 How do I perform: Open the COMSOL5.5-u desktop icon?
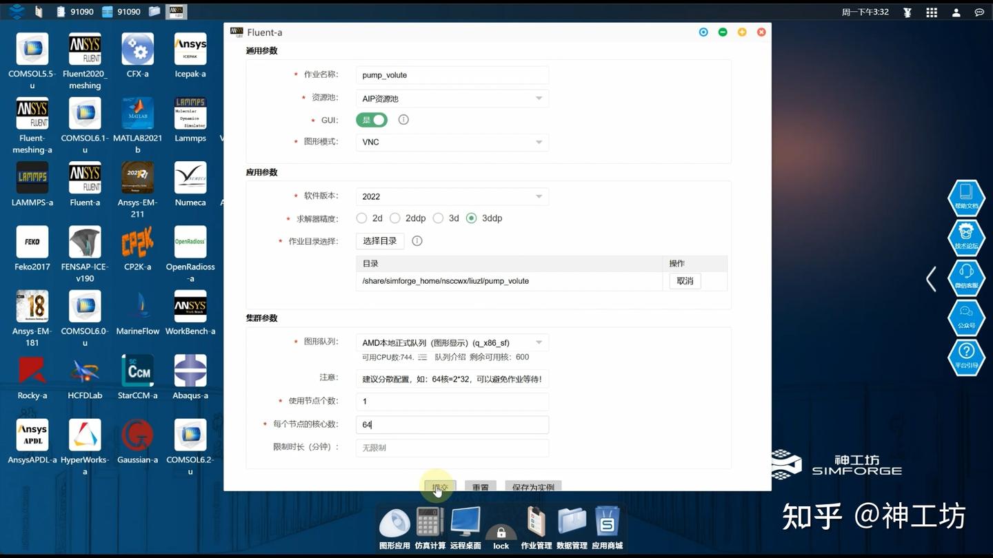(32, 50)
